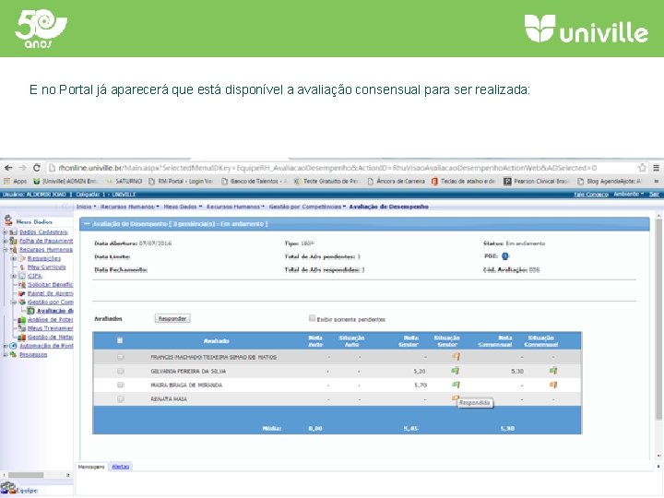Open the Office Teclas de atalho bookmark icon
The image size is (664, 498).
434,182
